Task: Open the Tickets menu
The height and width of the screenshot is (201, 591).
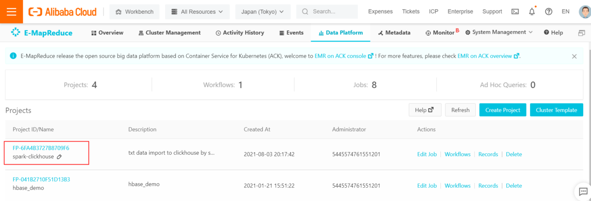Action: tap(411, 11)
